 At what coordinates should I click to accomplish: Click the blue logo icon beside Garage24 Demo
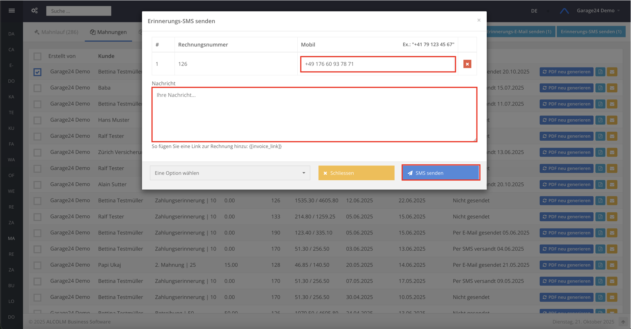(564, 11)
